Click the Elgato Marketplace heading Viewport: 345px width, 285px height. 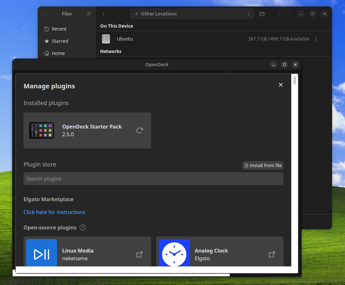[x=49, y=199]
